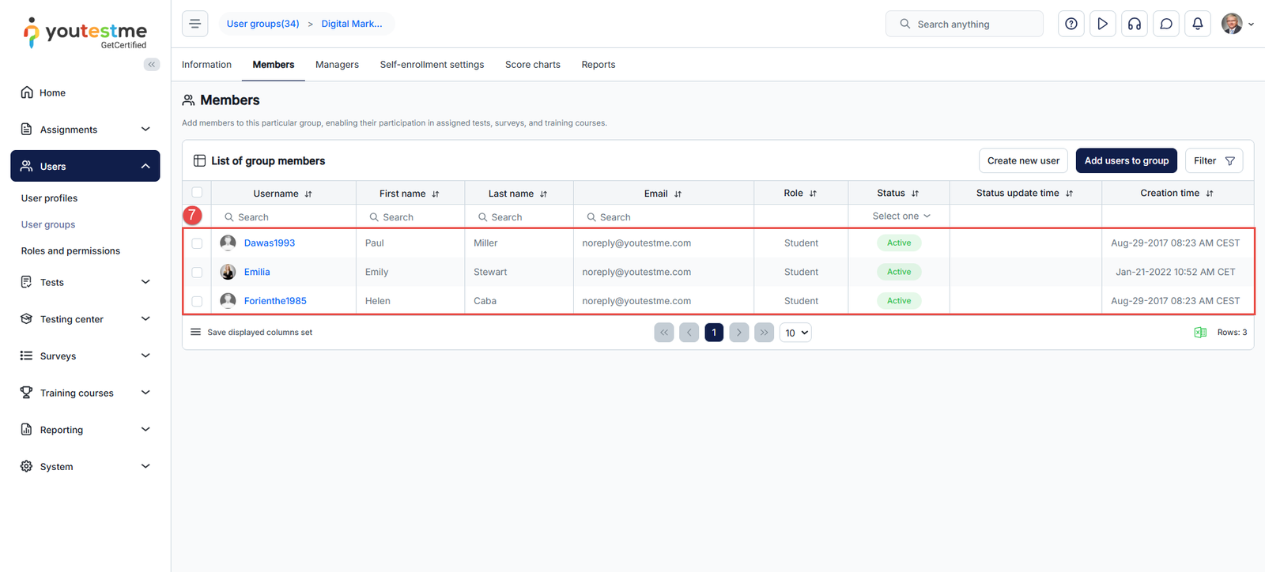Open the help question mark icon
Viewport: 1265px width, 572px height.
1071,24
